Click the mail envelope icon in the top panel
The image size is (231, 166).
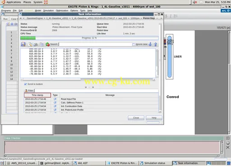201,2
